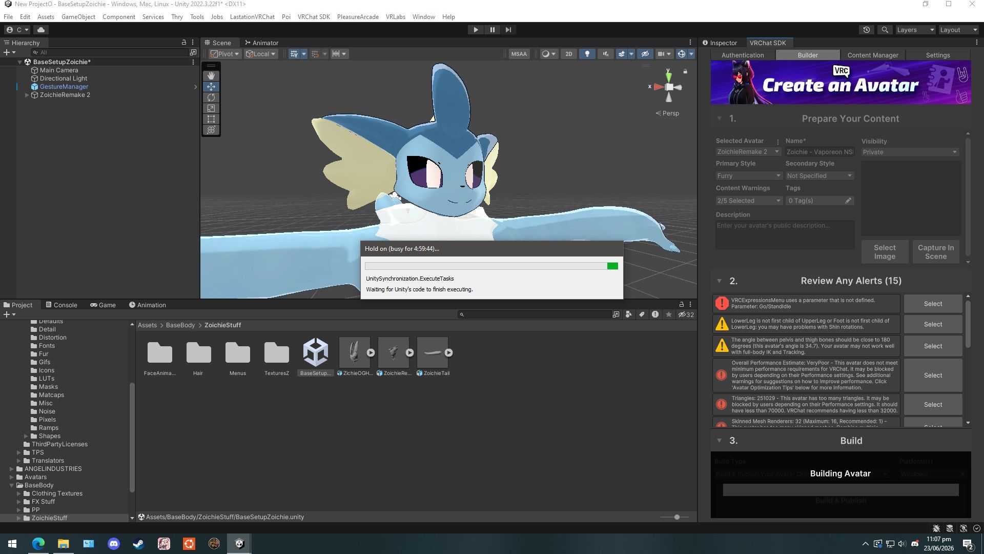Screen dimensions: 984x554
Task: Open the GameObject menu
Action: click(78, 17)
